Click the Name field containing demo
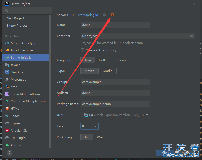Viewport: 202px width, 160px height. coord(115,25)
